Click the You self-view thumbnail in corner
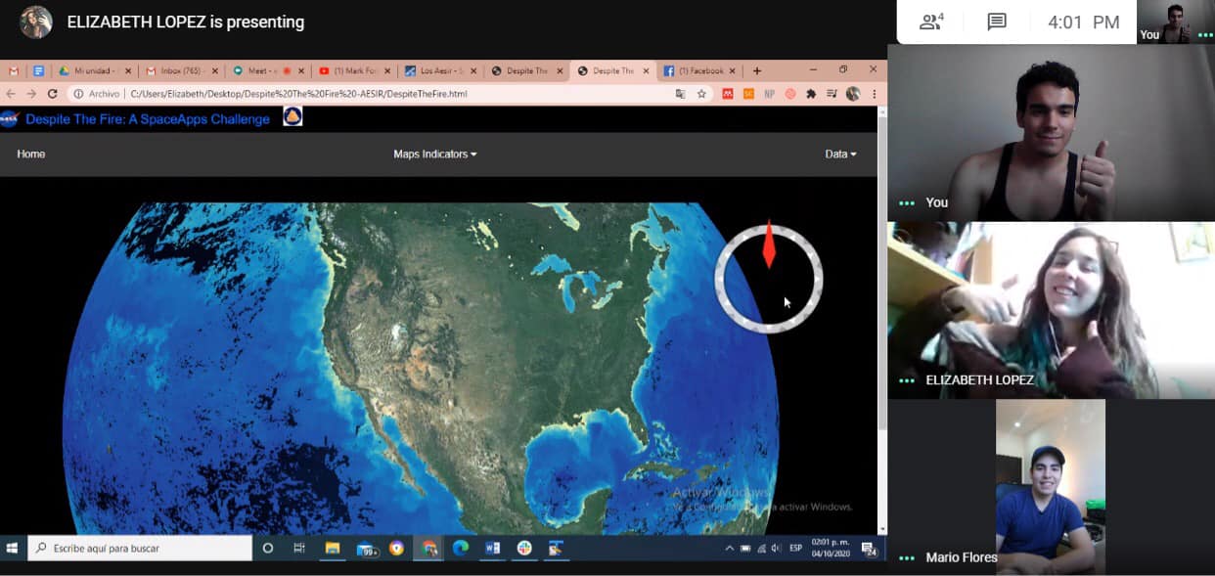 tap(1176, 22)
